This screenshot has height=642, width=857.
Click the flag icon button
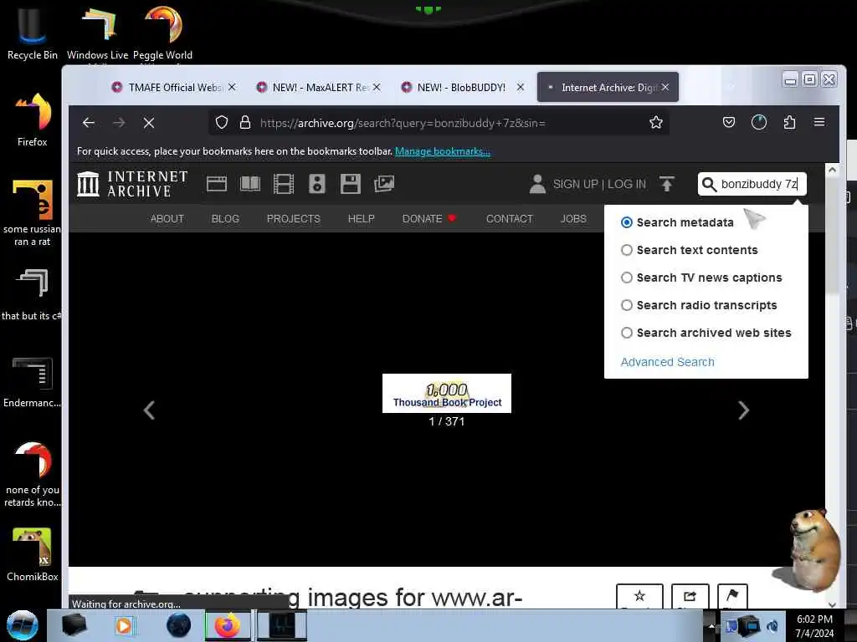(732, 596)
